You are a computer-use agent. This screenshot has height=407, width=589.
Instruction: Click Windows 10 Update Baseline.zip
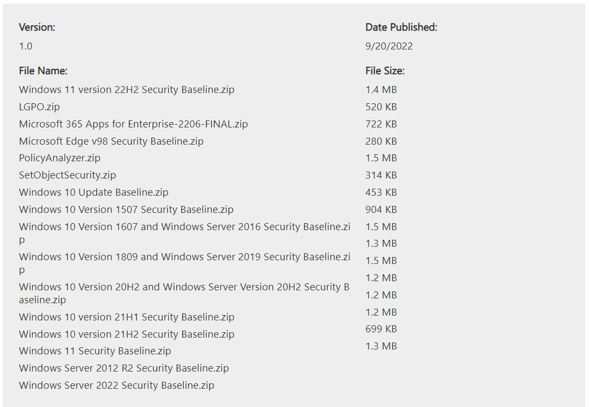(x=94, y=192)
